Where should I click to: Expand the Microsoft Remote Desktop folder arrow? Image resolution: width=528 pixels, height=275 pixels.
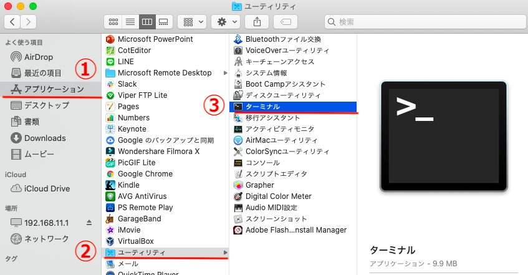click(x=225, y=73)
